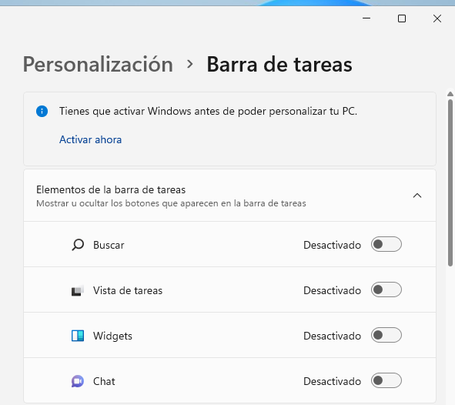Minimize the Settings window
Viewport: 455px width, 405px height.
(366, 18)
